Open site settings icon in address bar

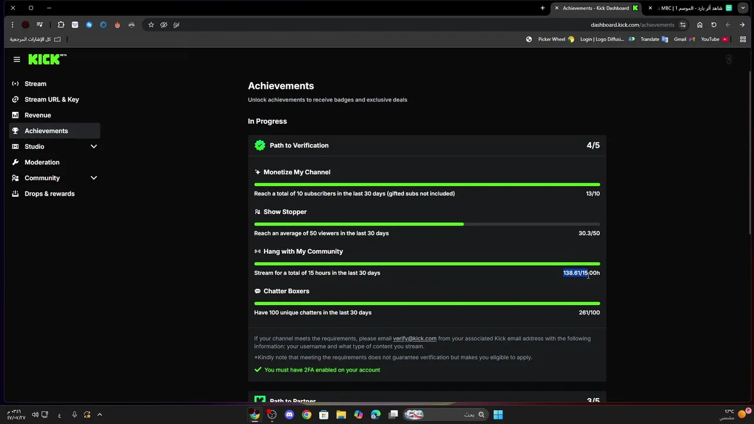[683, 25]
